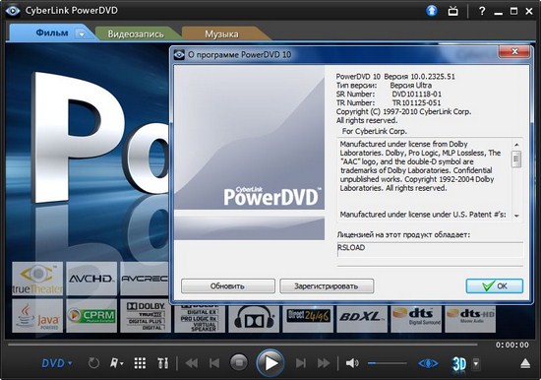The height and width of the screenshot is (380, 541).
Task: Open help with the question mark icon
Action: coord(482,11)
